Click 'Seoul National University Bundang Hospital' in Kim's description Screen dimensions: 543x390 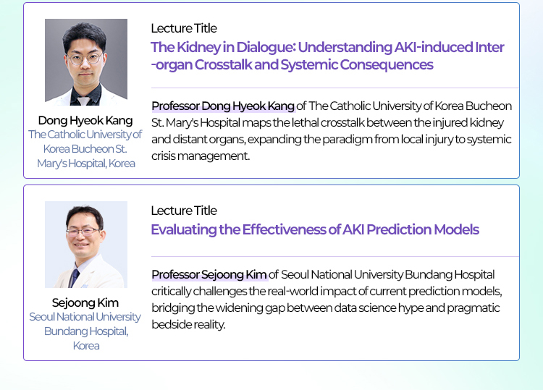(x=387, y=275)
